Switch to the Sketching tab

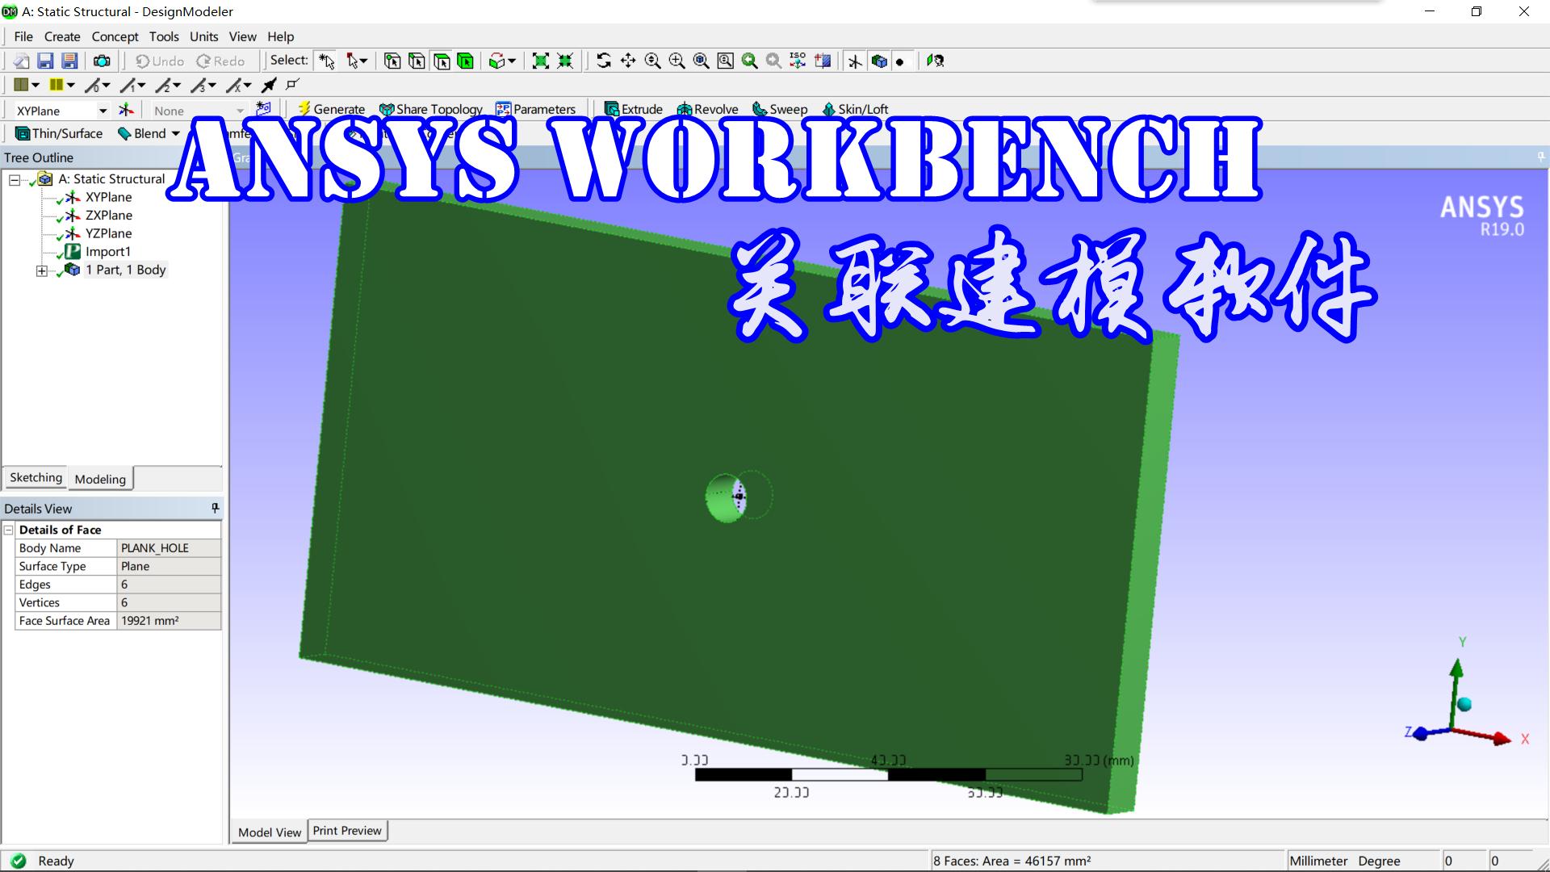click(35, 477)
